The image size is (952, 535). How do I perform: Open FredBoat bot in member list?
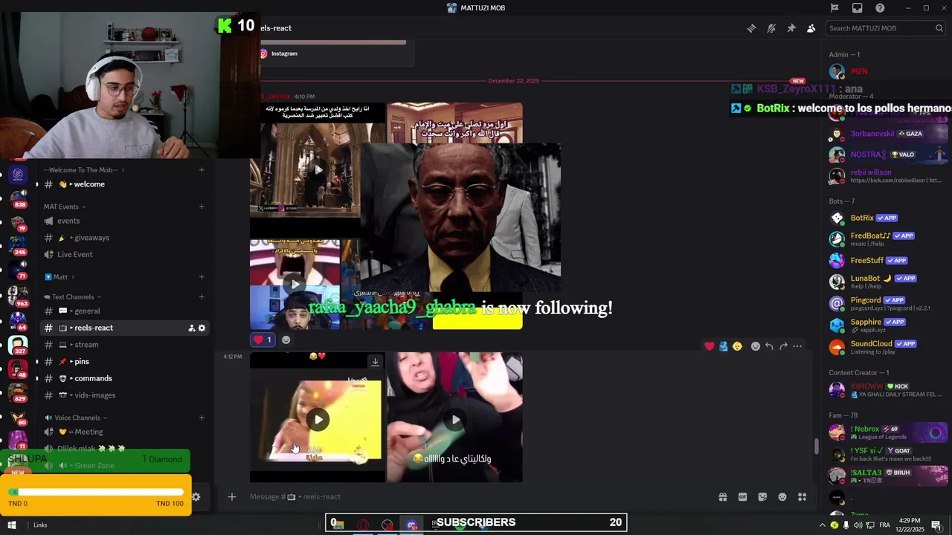[x=886, y=239]
